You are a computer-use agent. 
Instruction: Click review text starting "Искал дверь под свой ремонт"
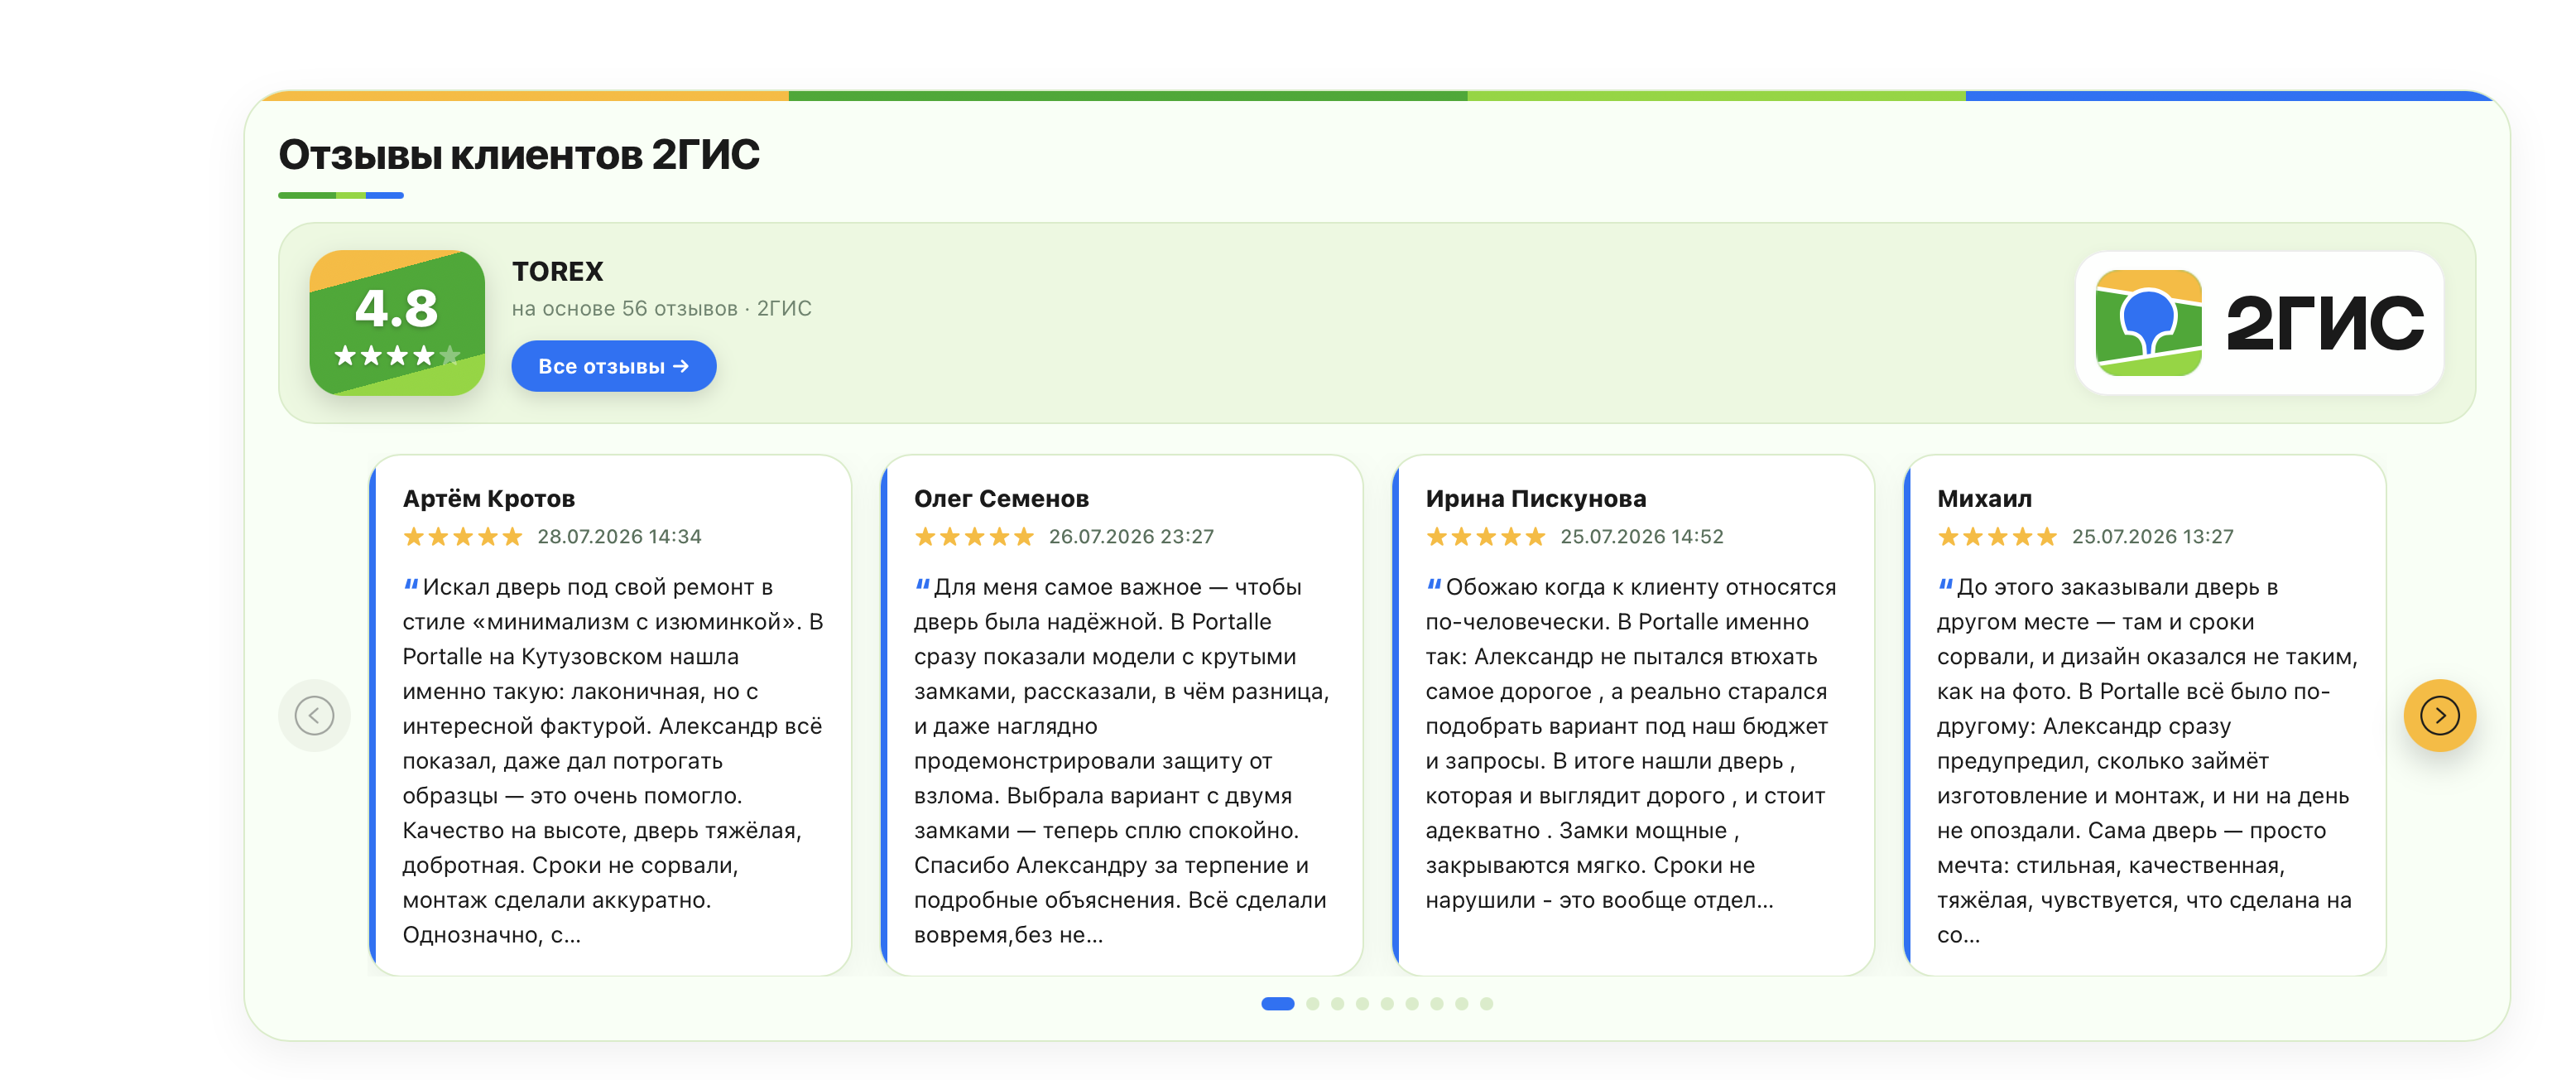coord(613,760)
